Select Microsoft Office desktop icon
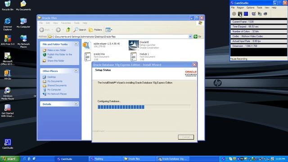The height and width of the screenshot is (162, 288). click(x=8, y=59)
